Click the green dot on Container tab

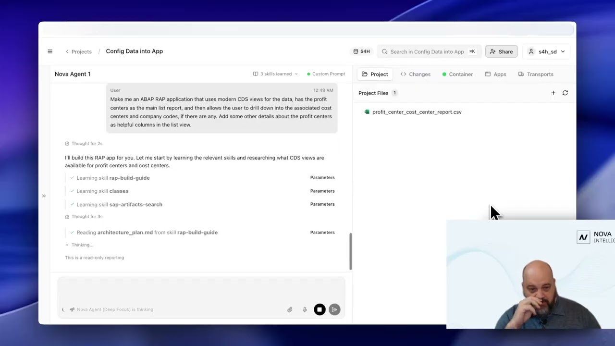tap(444, 74)
